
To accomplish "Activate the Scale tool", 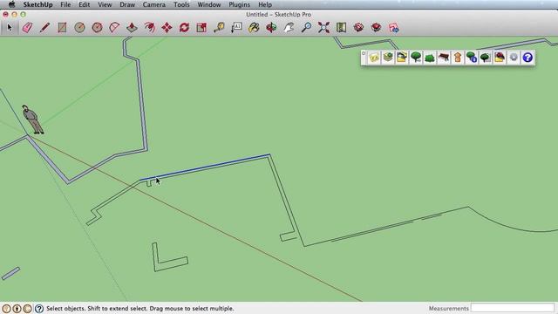I will [x=201, y=27].
